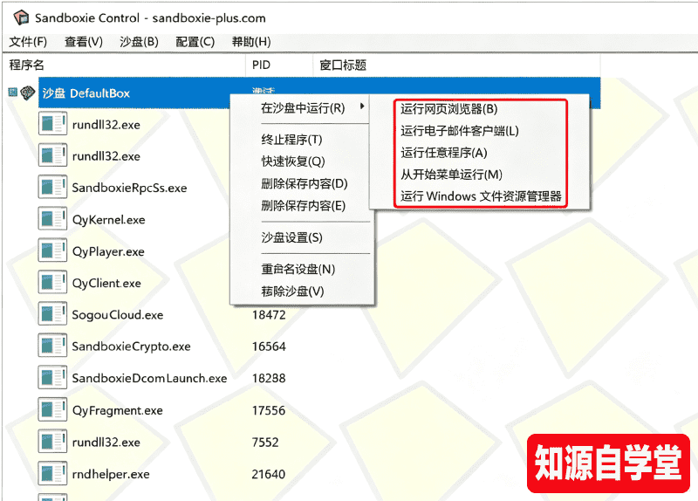The width and height of the screenshot is (698, 501).
Task: Open the 配置(C) menu
Action: click(x=195, y=42)
